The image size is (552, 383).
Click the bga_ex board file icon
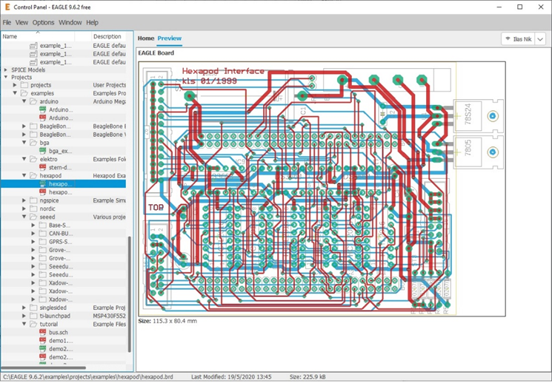(43, 151)
